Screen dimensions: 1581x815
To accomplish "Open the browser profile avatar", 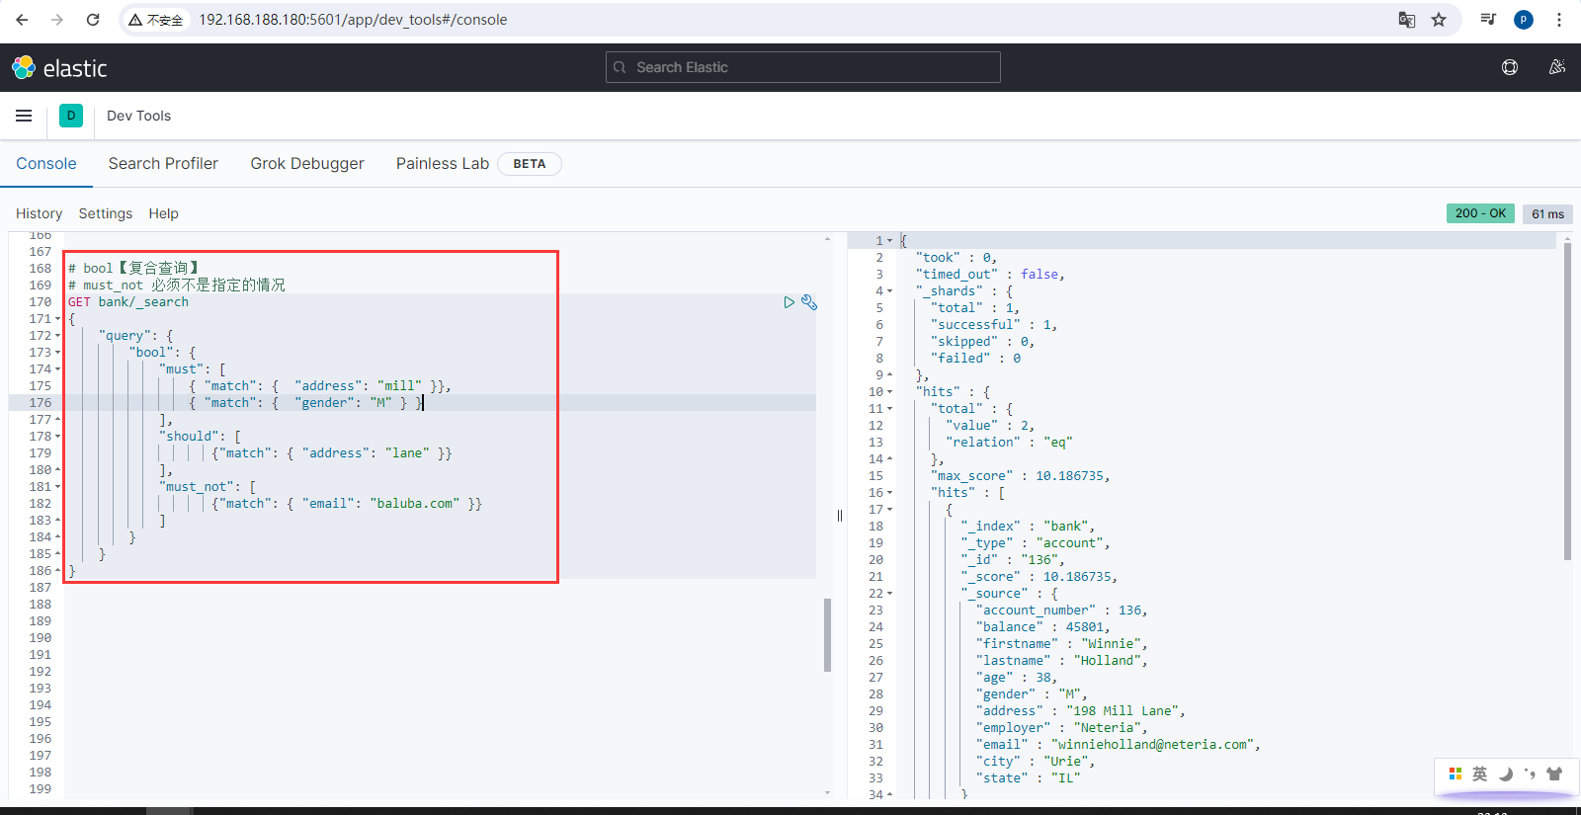I will pos(1524,20).
